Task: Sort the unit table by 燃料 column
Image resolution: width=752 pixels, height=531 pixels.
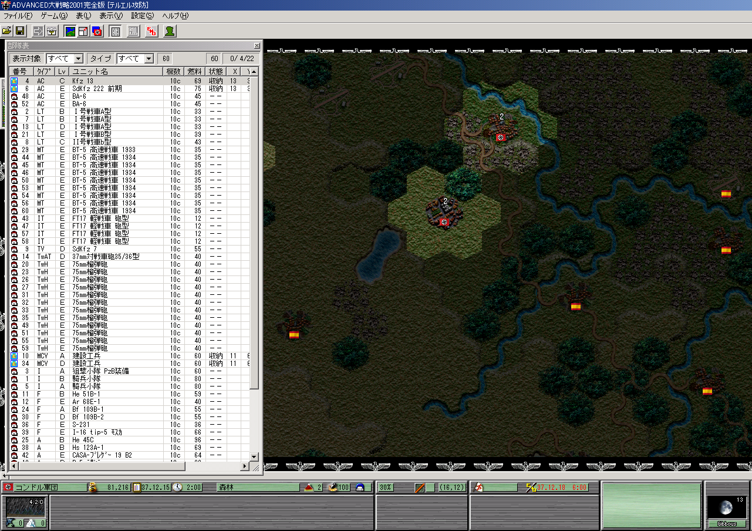Action: pos(194,72)
